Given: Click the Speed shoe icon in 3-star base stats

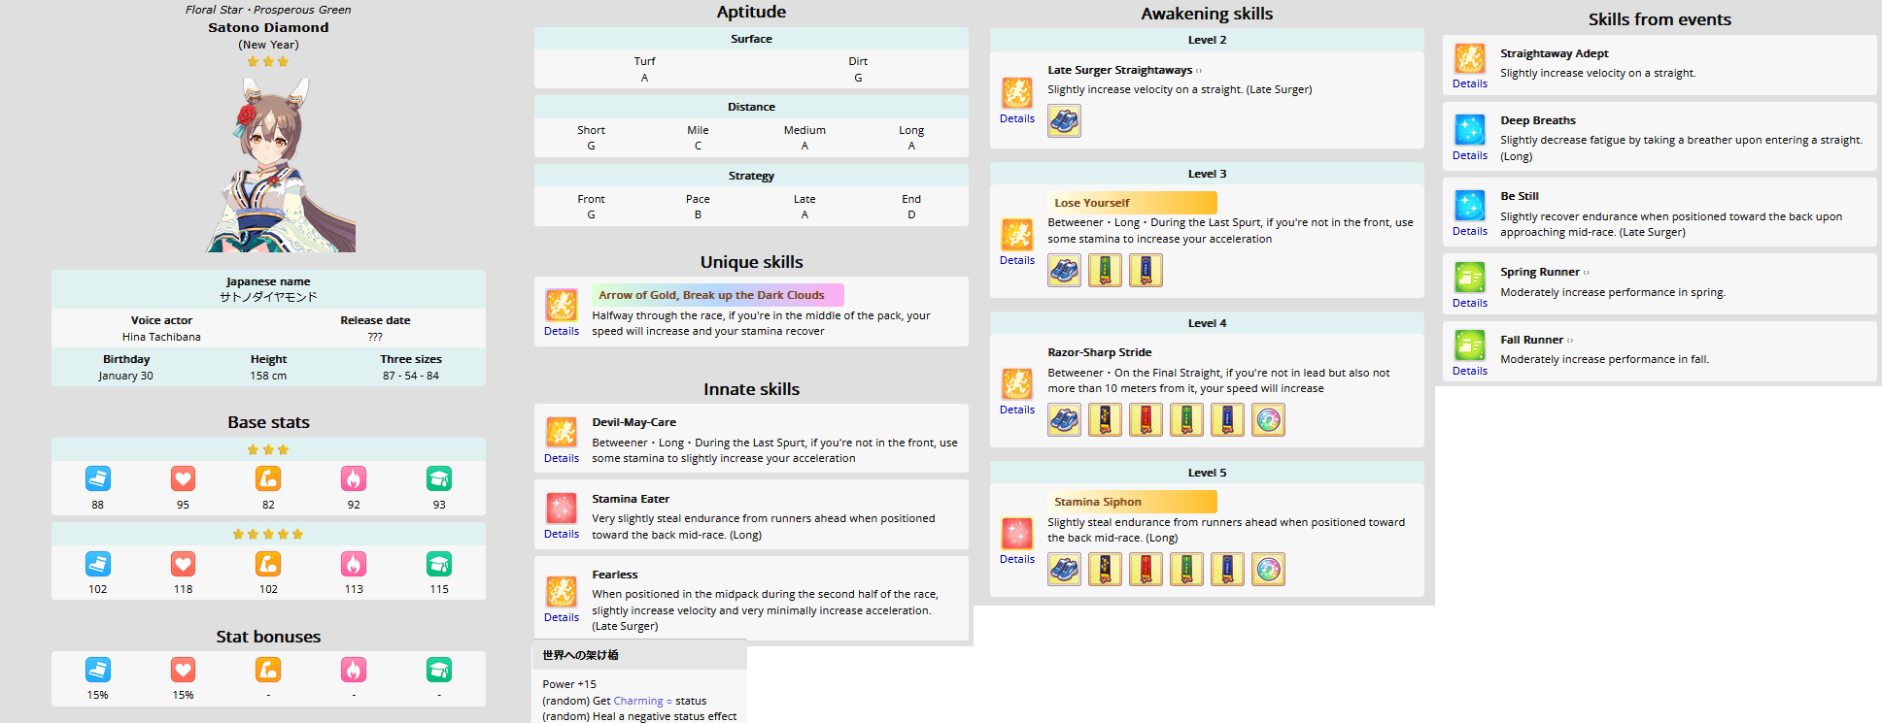Looking at the screenshot, I should (x=98, y=478).
